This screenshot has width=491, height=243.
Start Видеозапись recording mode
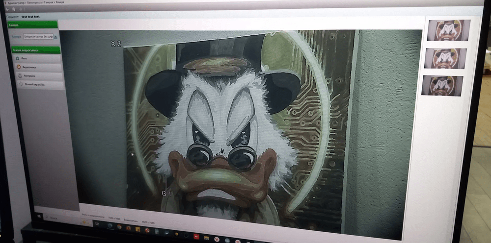click(x=38, y=67)
